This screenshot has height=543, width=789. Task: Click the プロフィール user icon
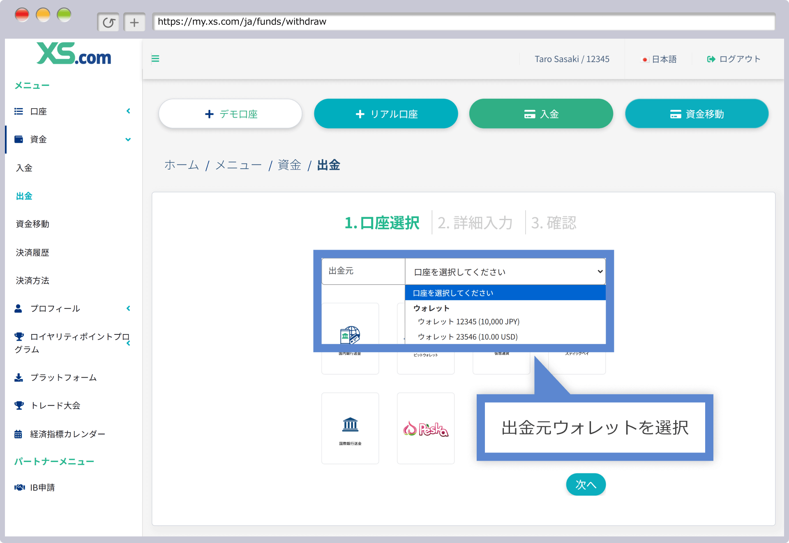tap(18, 308)
